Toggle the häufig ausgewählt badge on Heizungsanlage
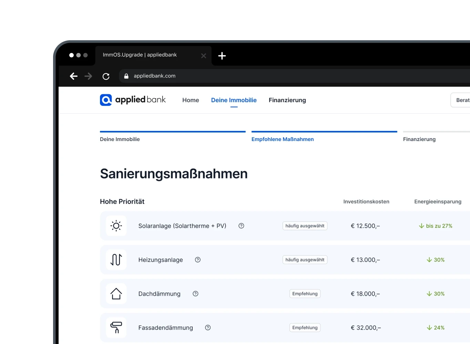This screenshot has width=470, height=344. click(x=305, y=260)
